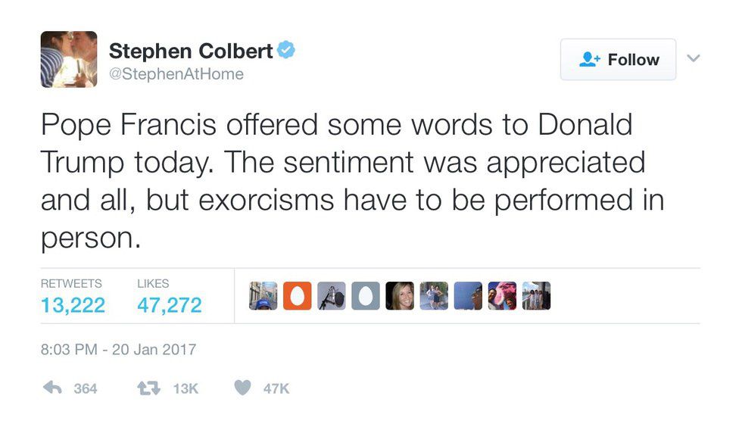Open the 8:03 PM - 20 Jan 2017 timestamp

(118, 349)
